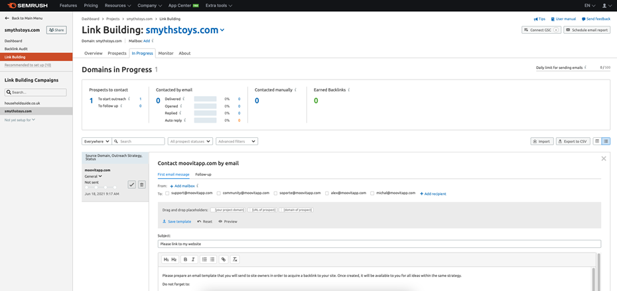Image resolution: width=617 pixels, height=291 pixels.
Task: Open the Everywhere search scope dropdown
Action: [97, 141]
